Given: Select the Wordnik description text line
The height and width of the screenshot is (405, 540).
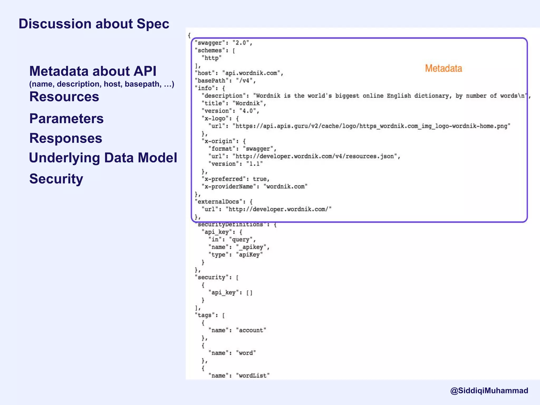Looking at the screenshot, I should pyautogui.click(x=366, y=96).
